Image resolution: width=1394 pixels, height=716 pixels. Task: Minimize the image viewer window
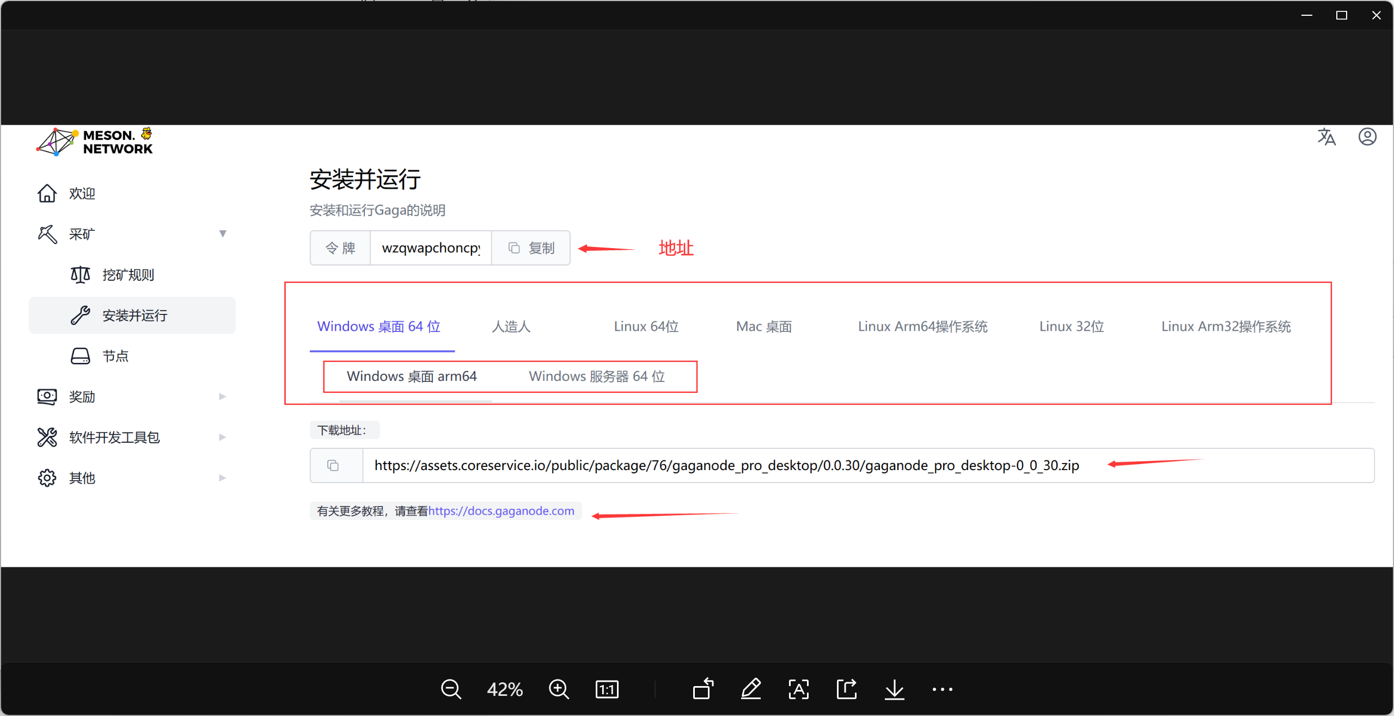pos(1307,15)
